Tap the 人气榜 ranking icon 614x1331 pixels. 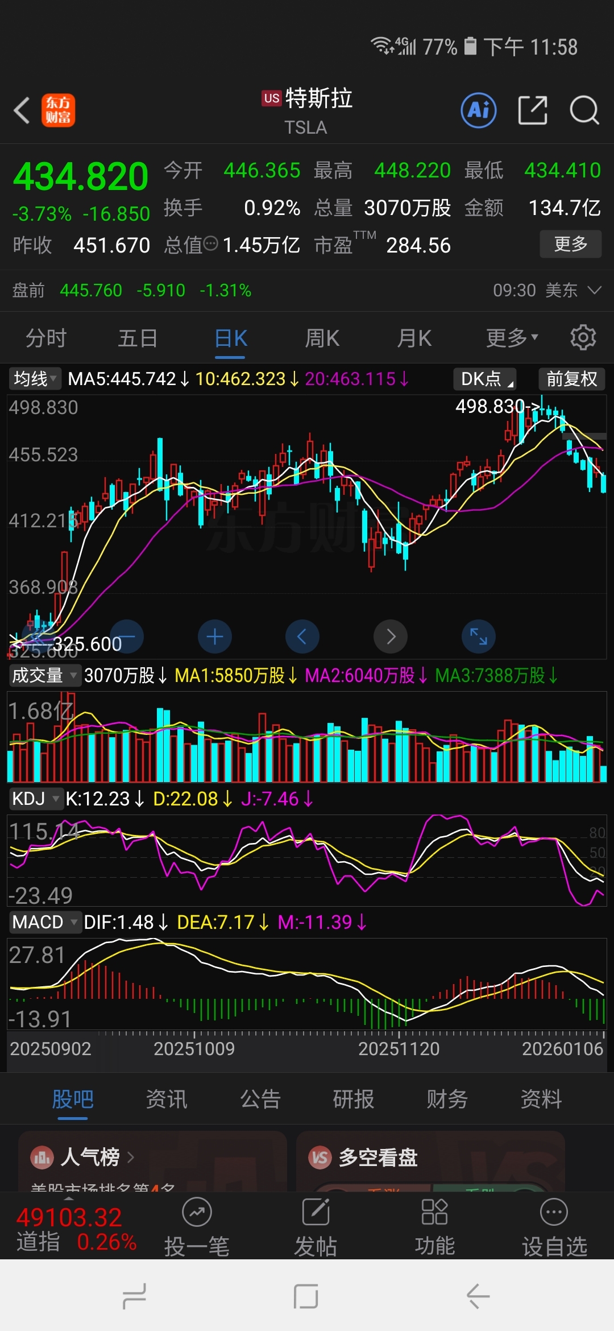[x=42, y=1157]
